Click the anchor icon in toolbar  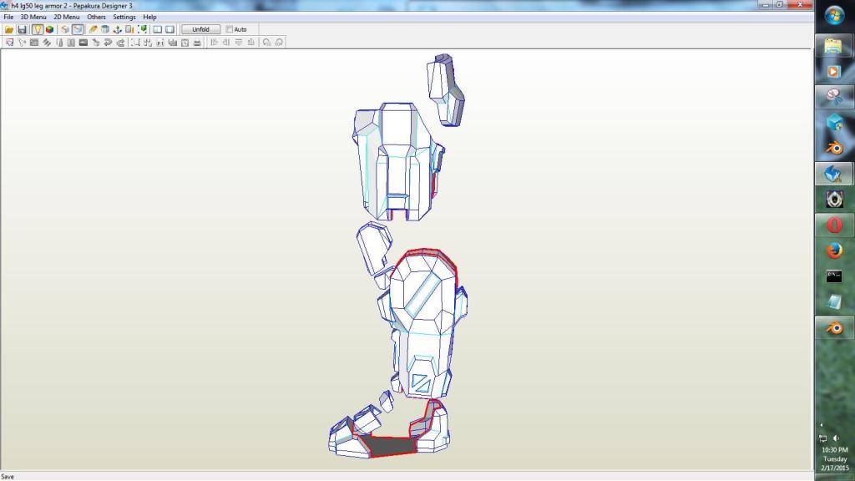(117, 29)
